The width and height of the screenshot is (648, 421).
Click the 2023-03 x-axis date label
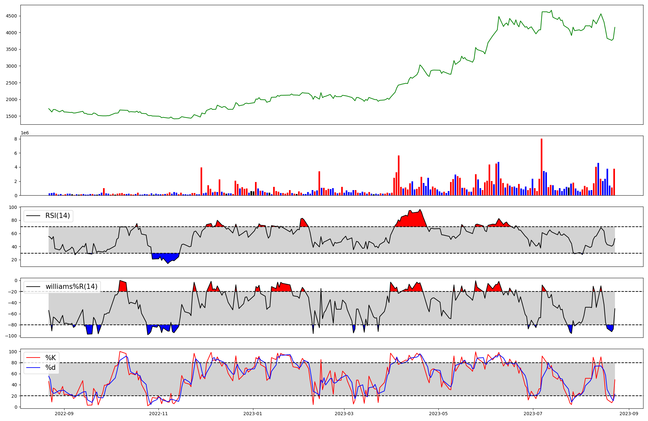click(344, 413)
